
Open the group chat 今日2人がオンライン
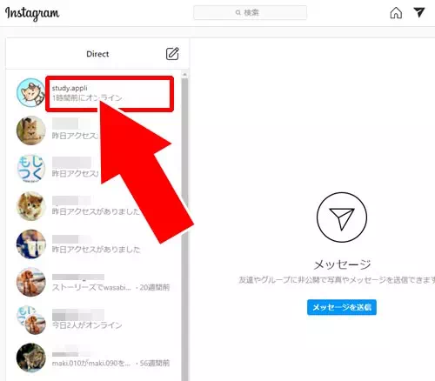[94, 320]
